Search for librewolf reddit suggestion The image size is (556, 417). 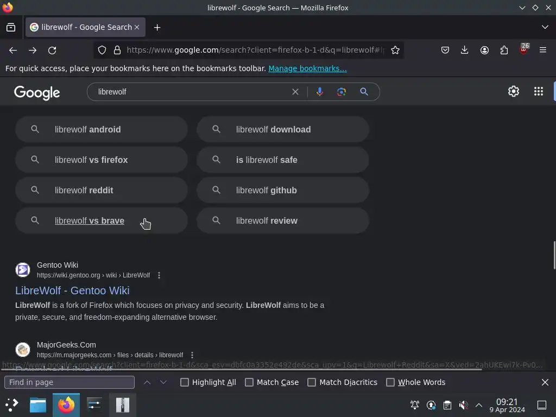click(102, 190)
